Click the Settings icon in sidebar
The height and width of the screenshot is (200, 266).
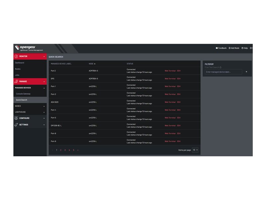(x=16, y=125)
